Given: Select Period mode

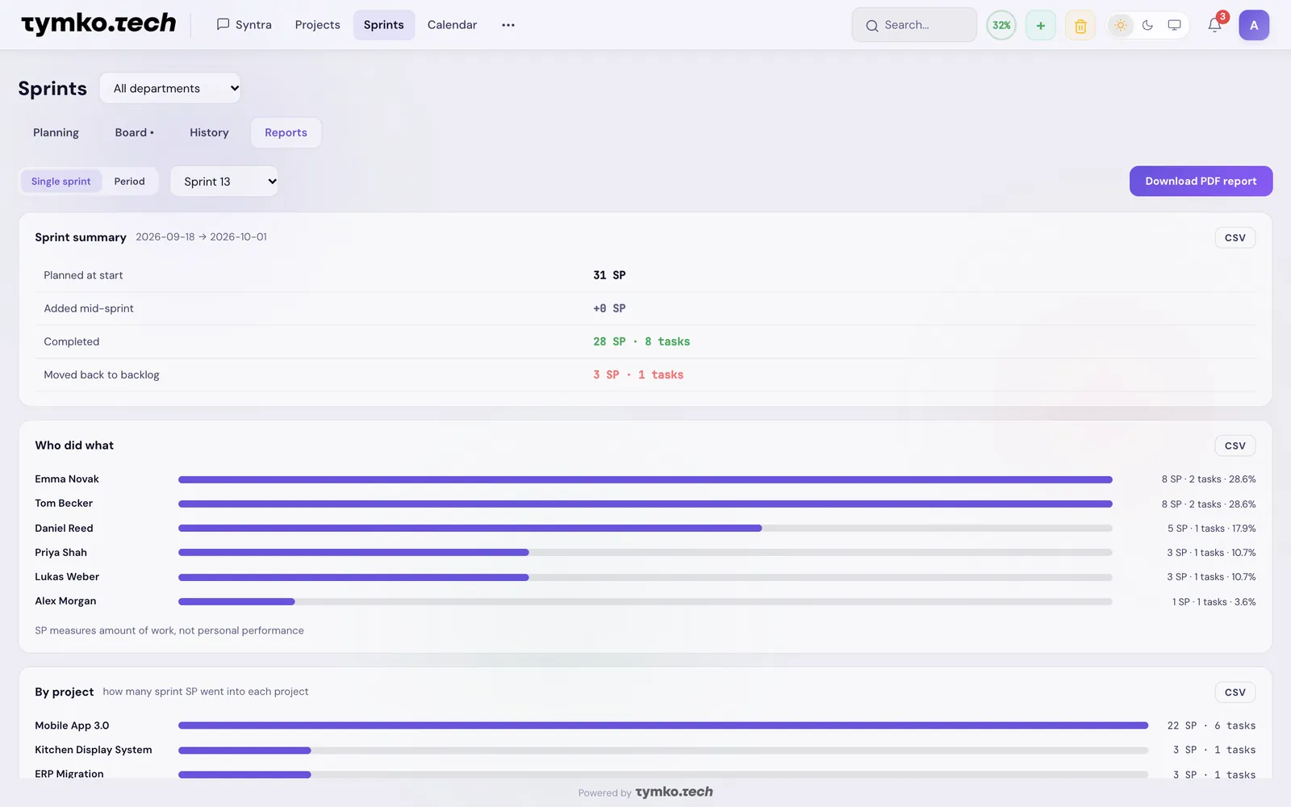Looking at the screenshot, I should pyautogui.click(x=129, y=182).
